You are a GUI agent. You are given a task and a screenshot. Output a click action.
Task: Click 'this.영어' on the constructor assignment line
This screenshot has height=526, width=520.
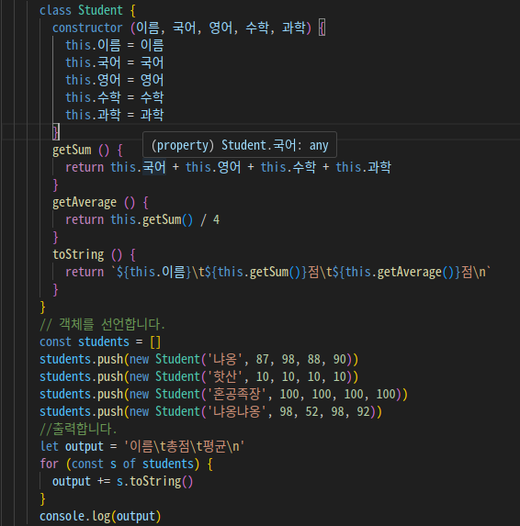click(93, 80)
